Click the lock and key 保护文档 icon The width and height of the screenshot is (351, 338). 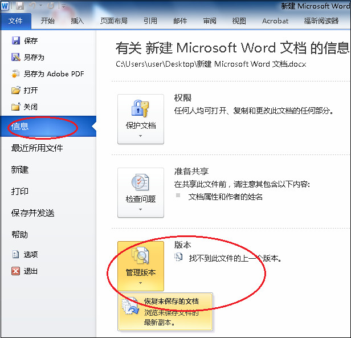[140, 108]
